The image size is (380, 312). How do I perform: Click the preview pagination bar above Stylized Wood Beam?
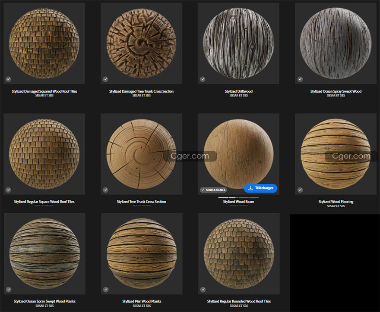(238, 198)
